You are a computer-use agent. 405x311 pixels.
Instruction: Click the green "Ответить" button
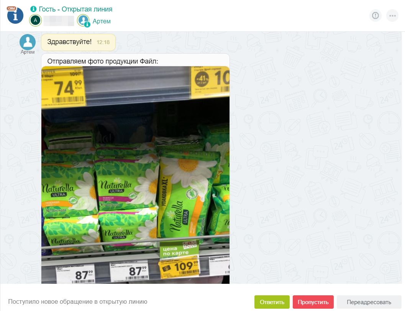272,302
